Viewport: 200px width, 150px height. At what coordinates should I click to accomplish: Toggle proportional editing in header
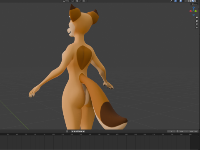point(84,1)
